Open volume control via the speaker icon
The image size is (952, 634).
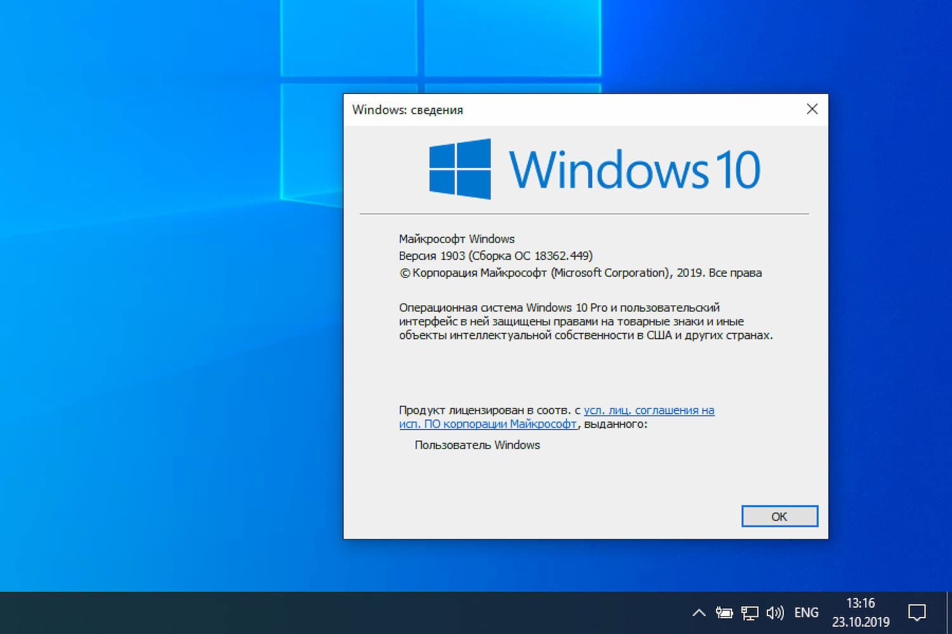(x=775, y=612)
